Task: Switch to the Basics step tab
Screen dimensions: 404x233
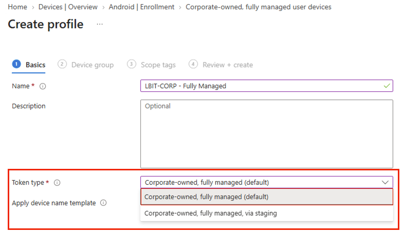Action: (x=29, y=65)
